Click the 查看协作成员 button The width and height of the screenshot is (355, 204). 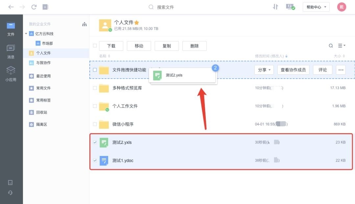click(293, 70)
